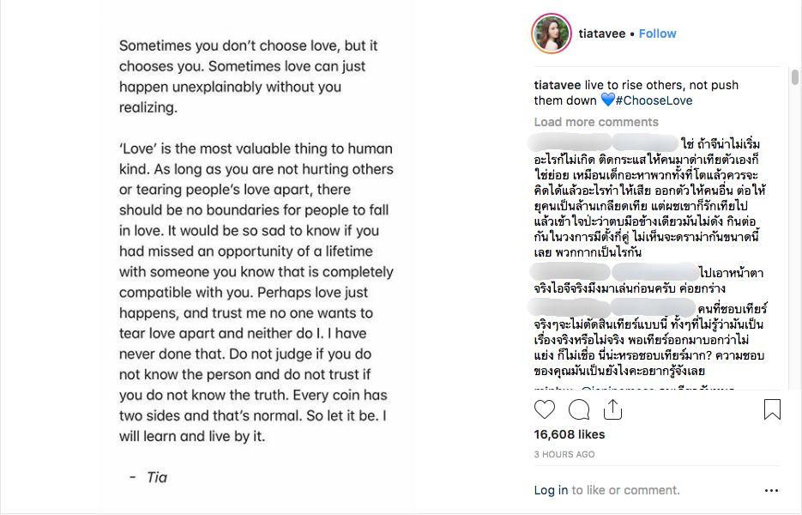Click the share arrow icon
This screenshot has width=802, height=515.
pyautogui.click(x=613, y=409)
